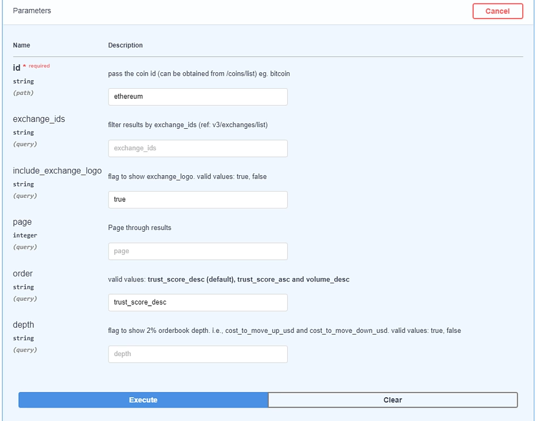Image resolution: width=537 pixels, height=421 pixels.
Task: Click 'filter results by exchange_ids' description
Action: (x=188, y=125)
